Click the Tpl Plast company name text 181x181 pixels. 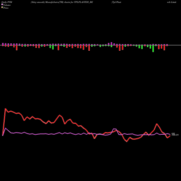pyautogui.click(x=116, y=2)
